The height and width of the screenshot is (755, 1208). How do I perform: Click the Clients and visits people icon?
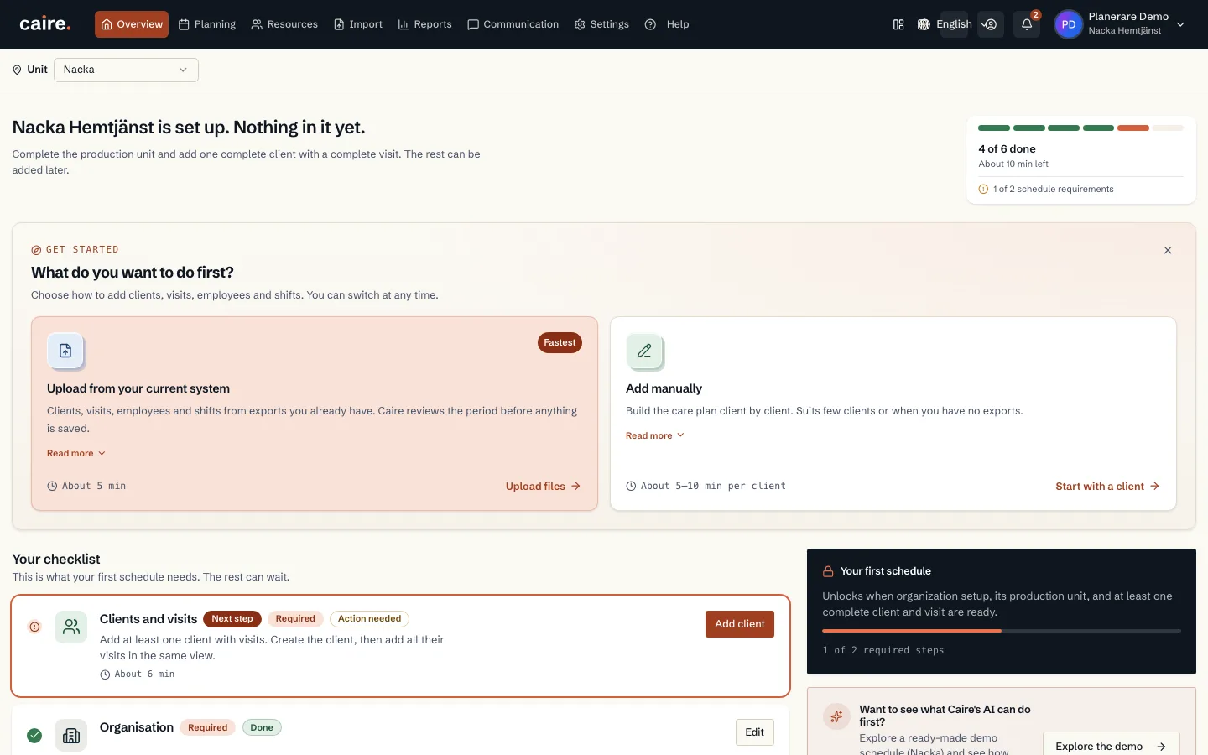coord(71,627)
